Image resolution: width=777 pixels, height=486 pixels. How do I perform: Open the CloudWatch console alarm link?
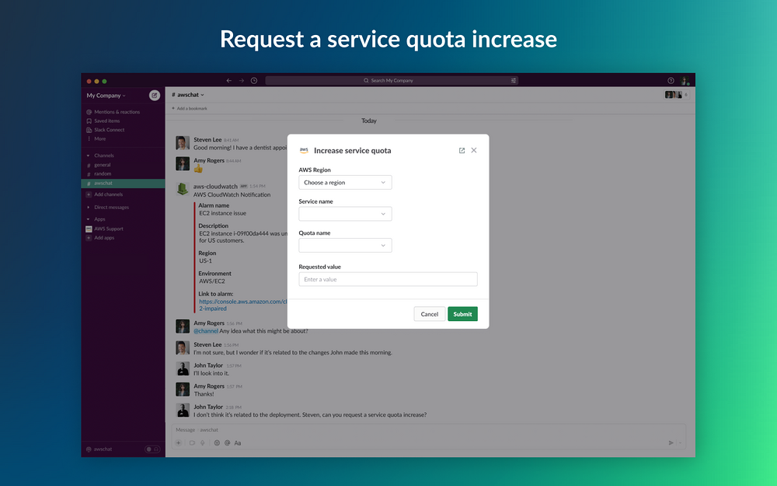click(x=242, y=305)
